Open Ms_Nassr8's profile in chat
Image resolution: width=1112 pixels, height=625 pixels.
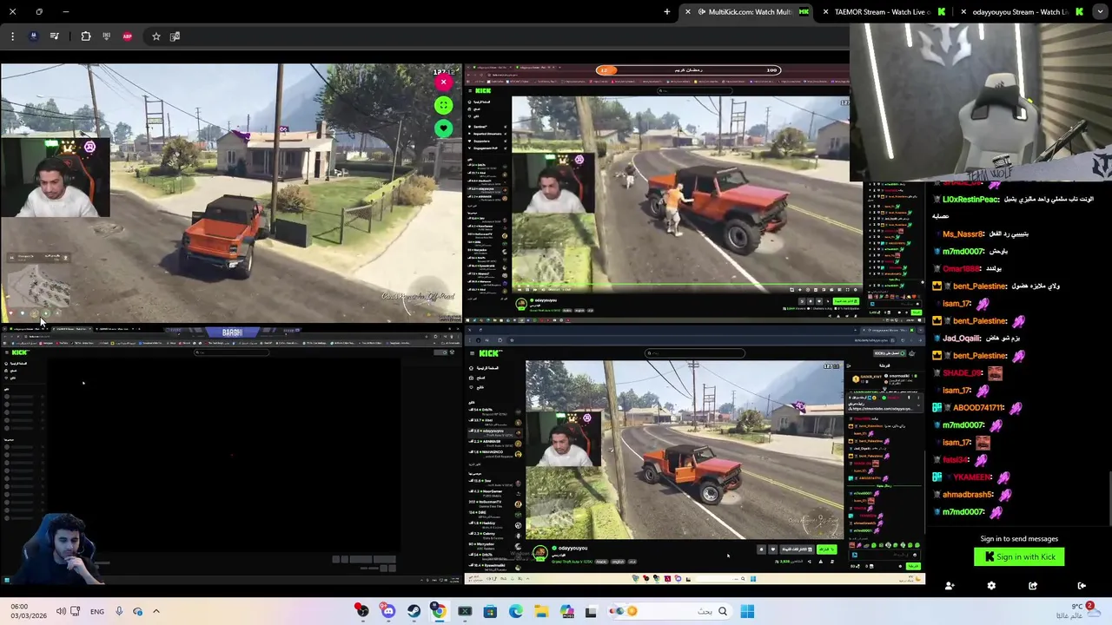tap(963, 234)
